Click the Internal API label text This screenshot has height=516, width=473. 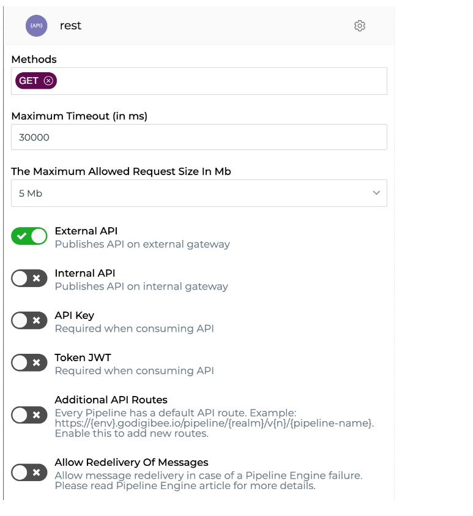coord(84,273)
